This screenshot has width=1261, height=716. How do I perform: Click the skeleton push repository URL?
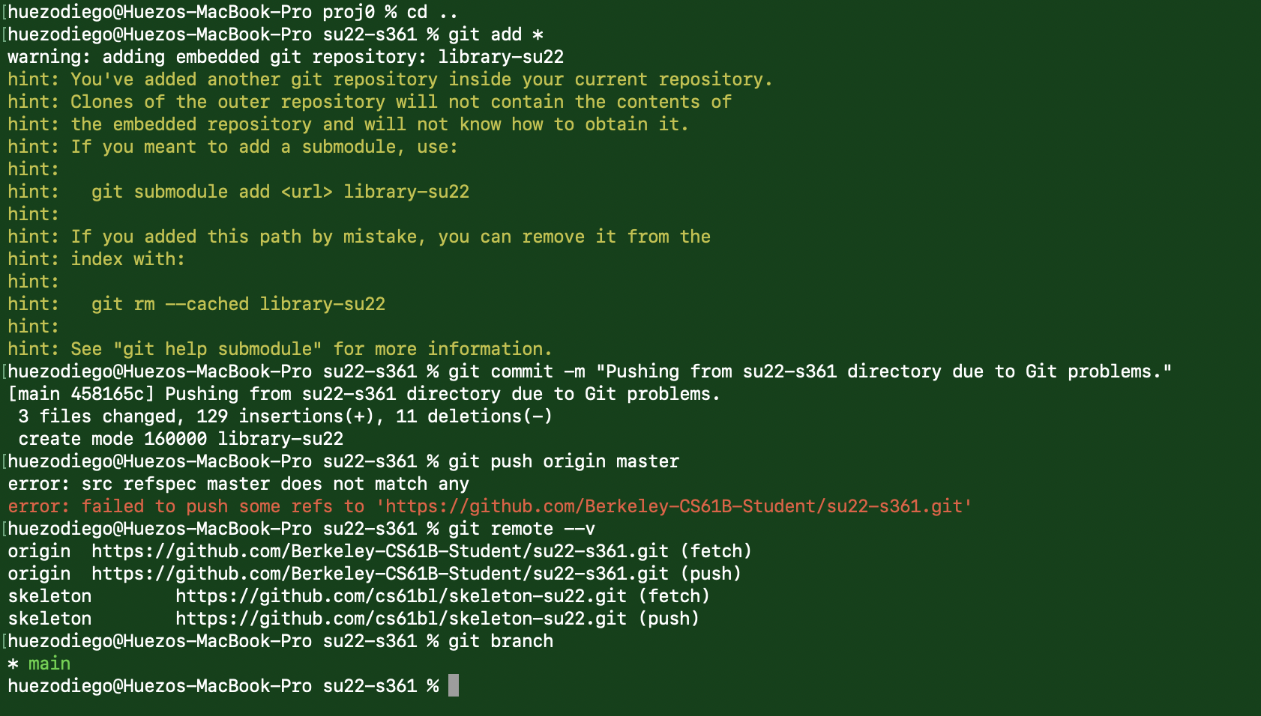point(400,619)
